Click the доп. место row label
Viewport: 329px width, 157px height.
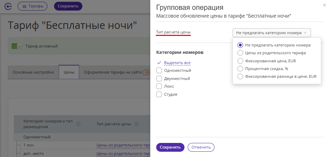[x=34, y=153]
